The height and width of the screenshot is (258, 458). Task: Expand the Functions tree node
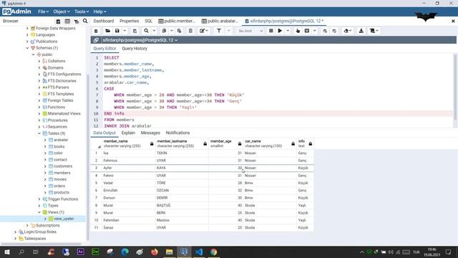pyautogui.click(x=39, y=107)
